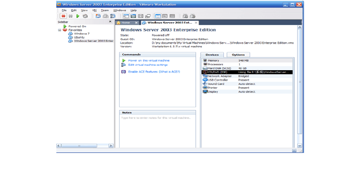Select Windows 7 in the sidebar
The width and height of the screenshot is (362, 185).
tap(81, 34)
